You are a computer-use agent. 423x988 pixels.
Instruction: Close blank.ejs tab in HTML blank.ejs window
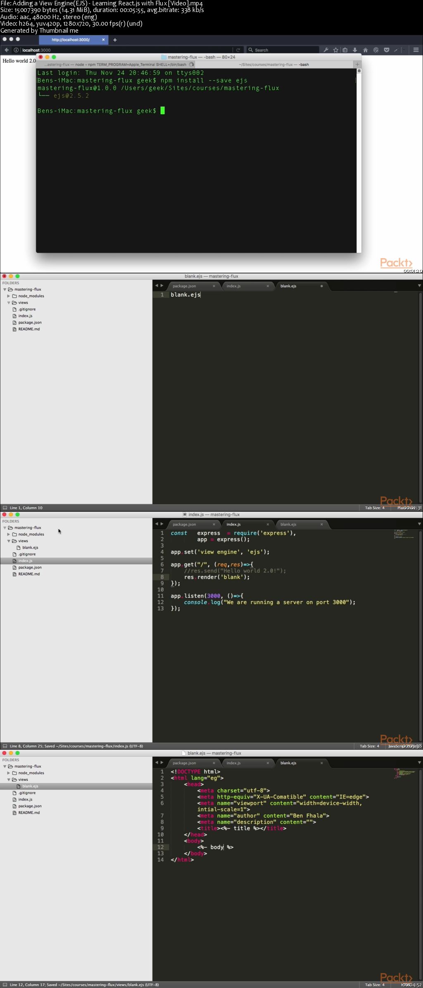pos(321,763)
